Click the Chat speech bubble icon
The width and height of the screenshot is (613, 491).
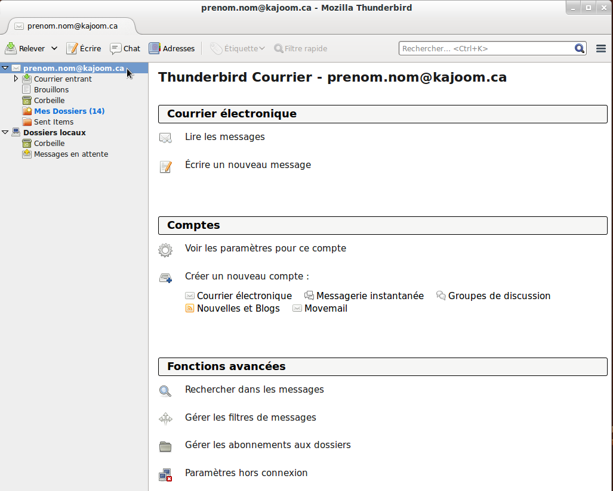tap(115, 48)
